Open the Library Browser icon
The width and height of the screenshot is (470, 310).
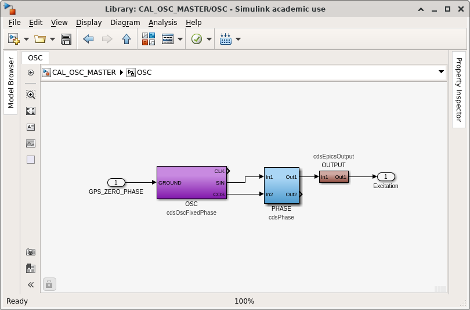point(149,39)
